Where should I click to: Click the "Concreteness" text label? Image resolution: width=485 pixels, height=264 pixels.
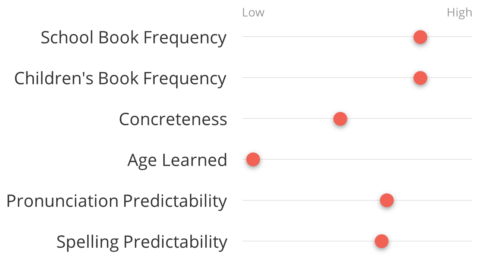coord(173,119)
